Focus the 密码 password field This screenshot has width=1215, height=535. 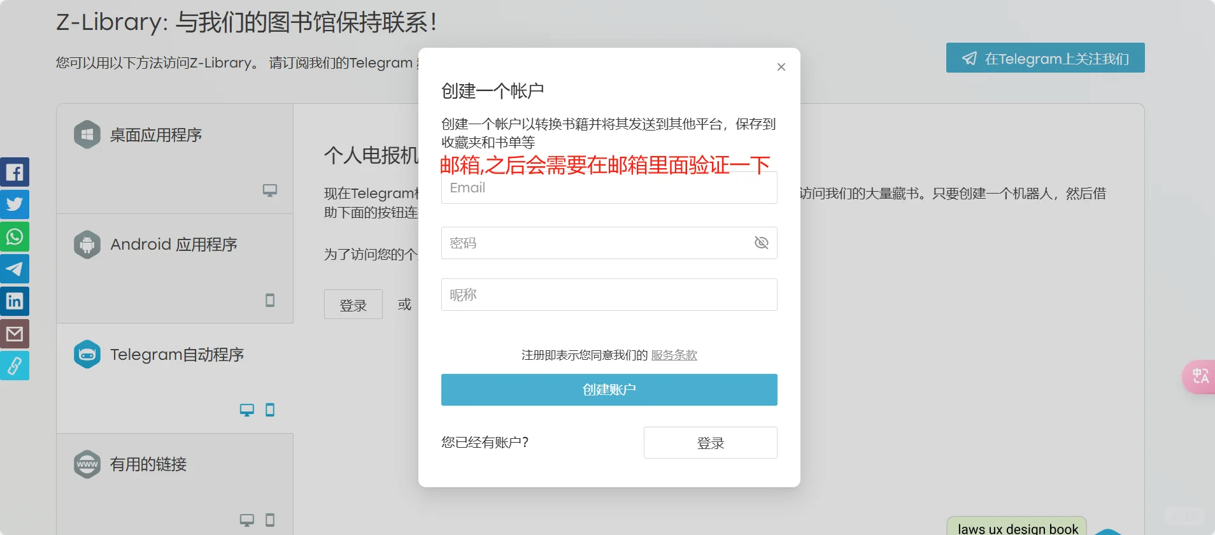[x=609, y=243]
